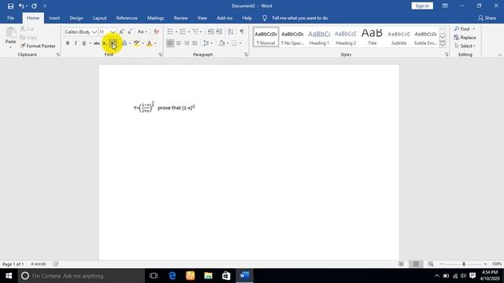504x283 pixels.
Task: Apply the Heading 1 style
Action: point(319,37)
